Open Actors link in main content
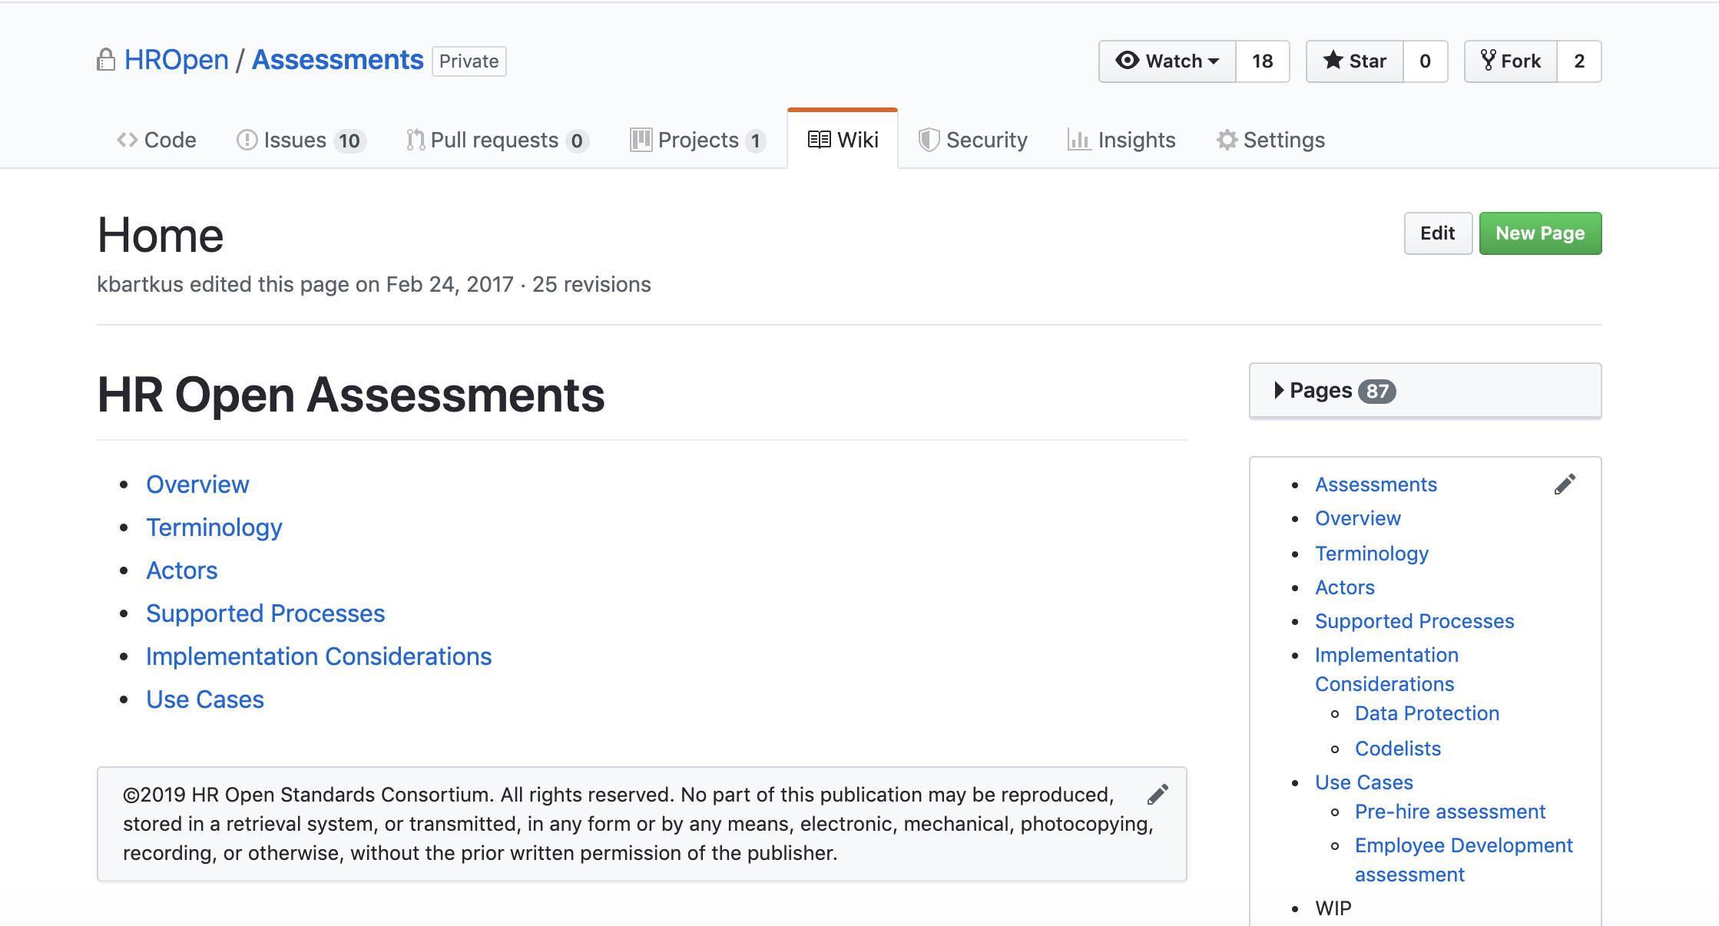Screen dimensions: 1719x926 point(182,570)
